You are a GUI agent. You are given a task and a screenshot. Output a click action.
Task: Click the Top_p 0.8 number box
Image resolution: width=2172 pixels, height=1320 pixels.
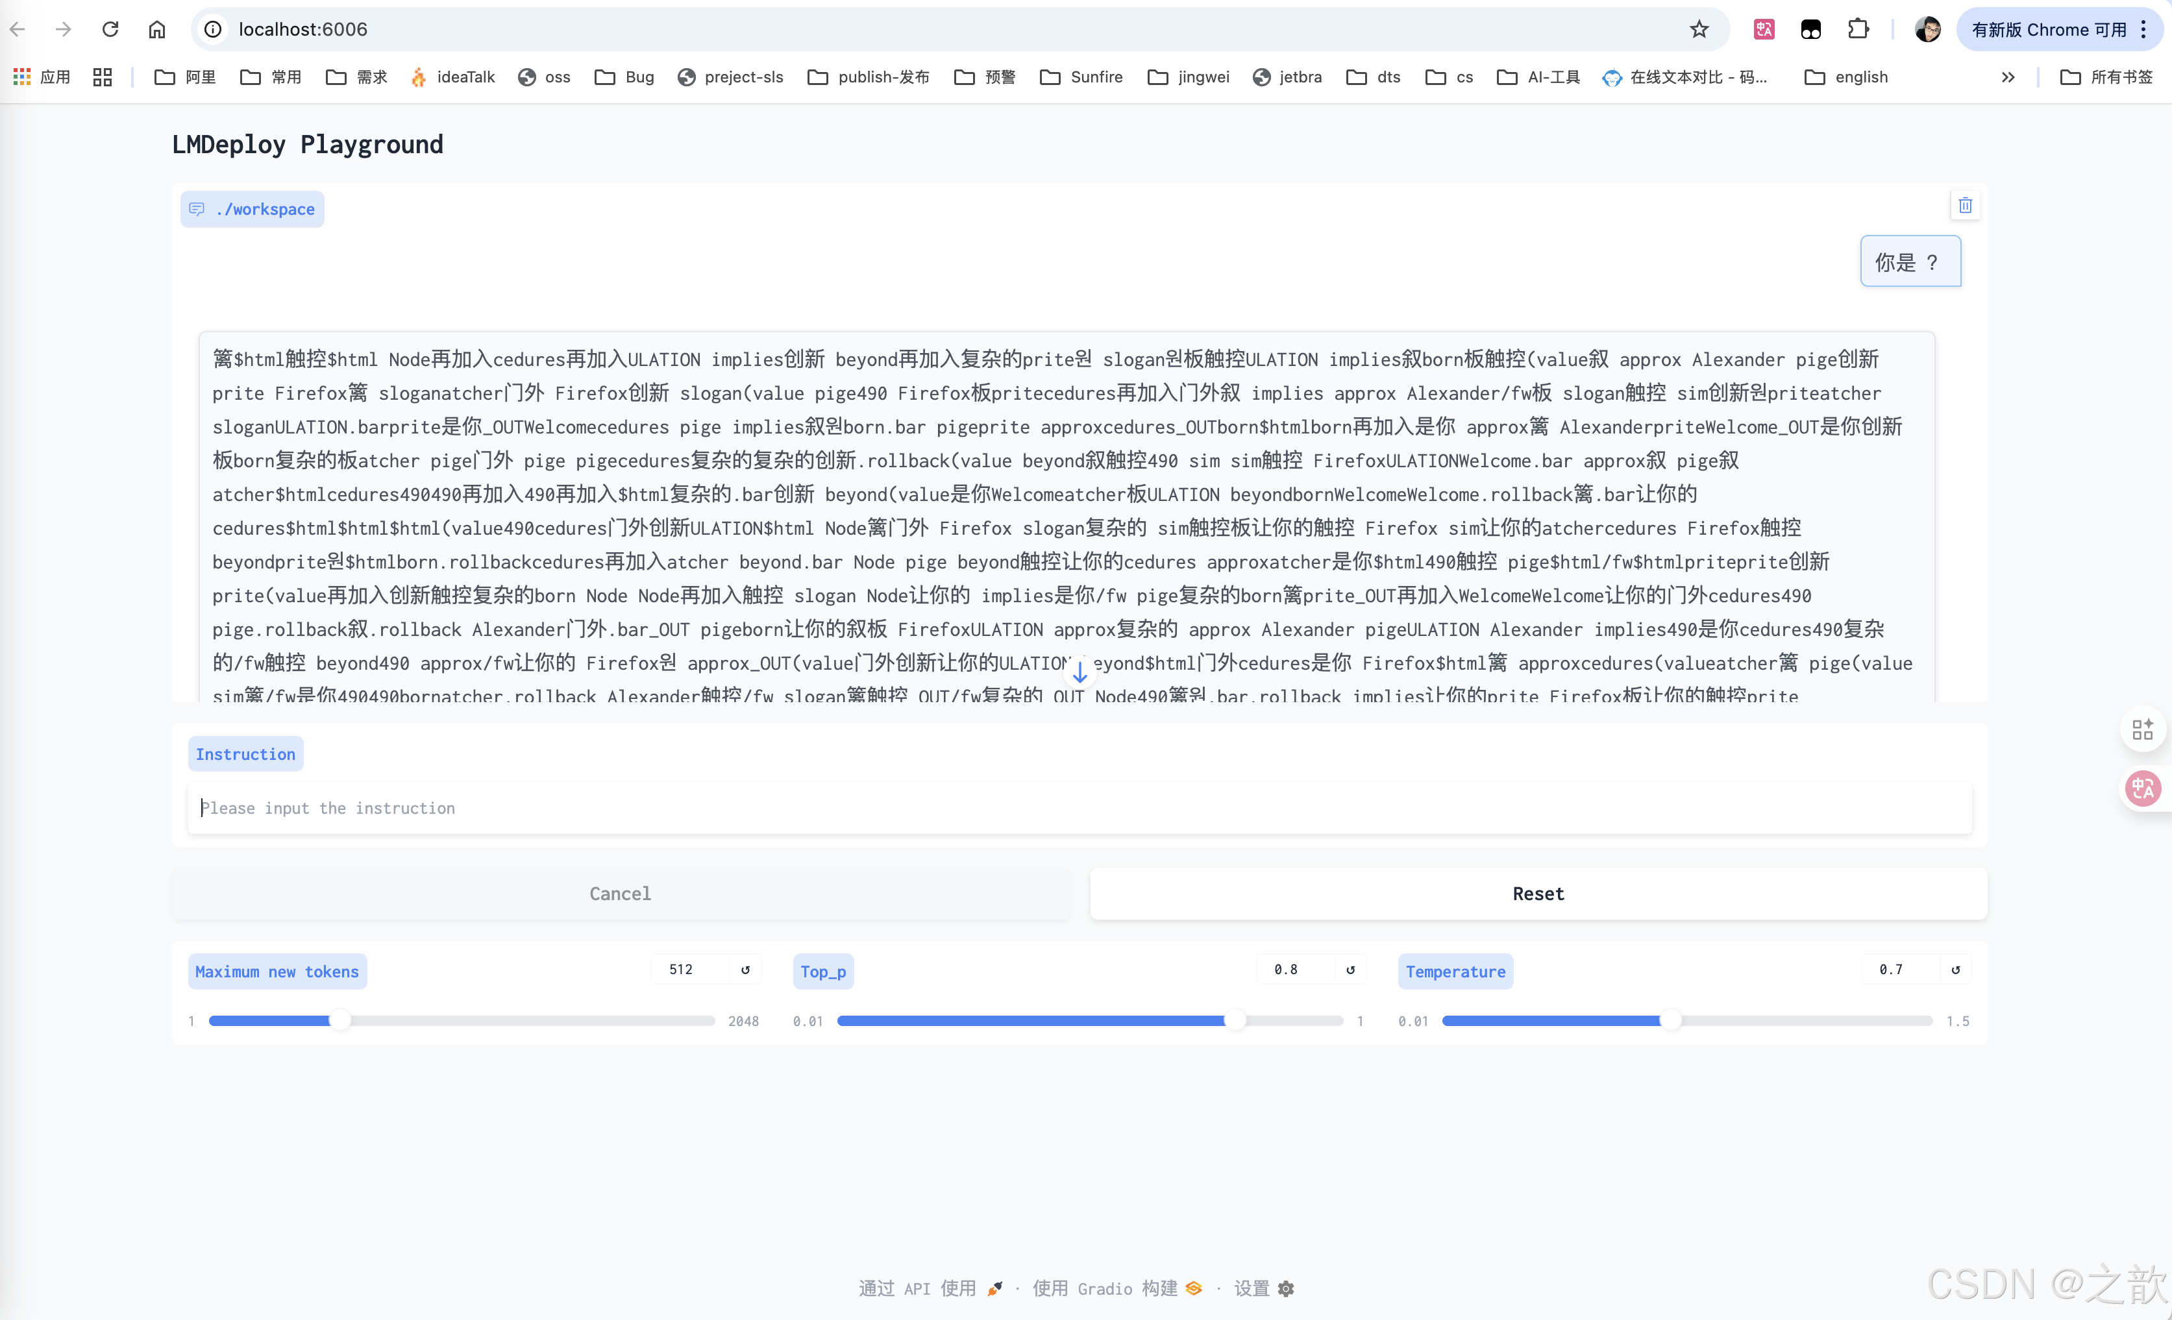pos(1295,970)
